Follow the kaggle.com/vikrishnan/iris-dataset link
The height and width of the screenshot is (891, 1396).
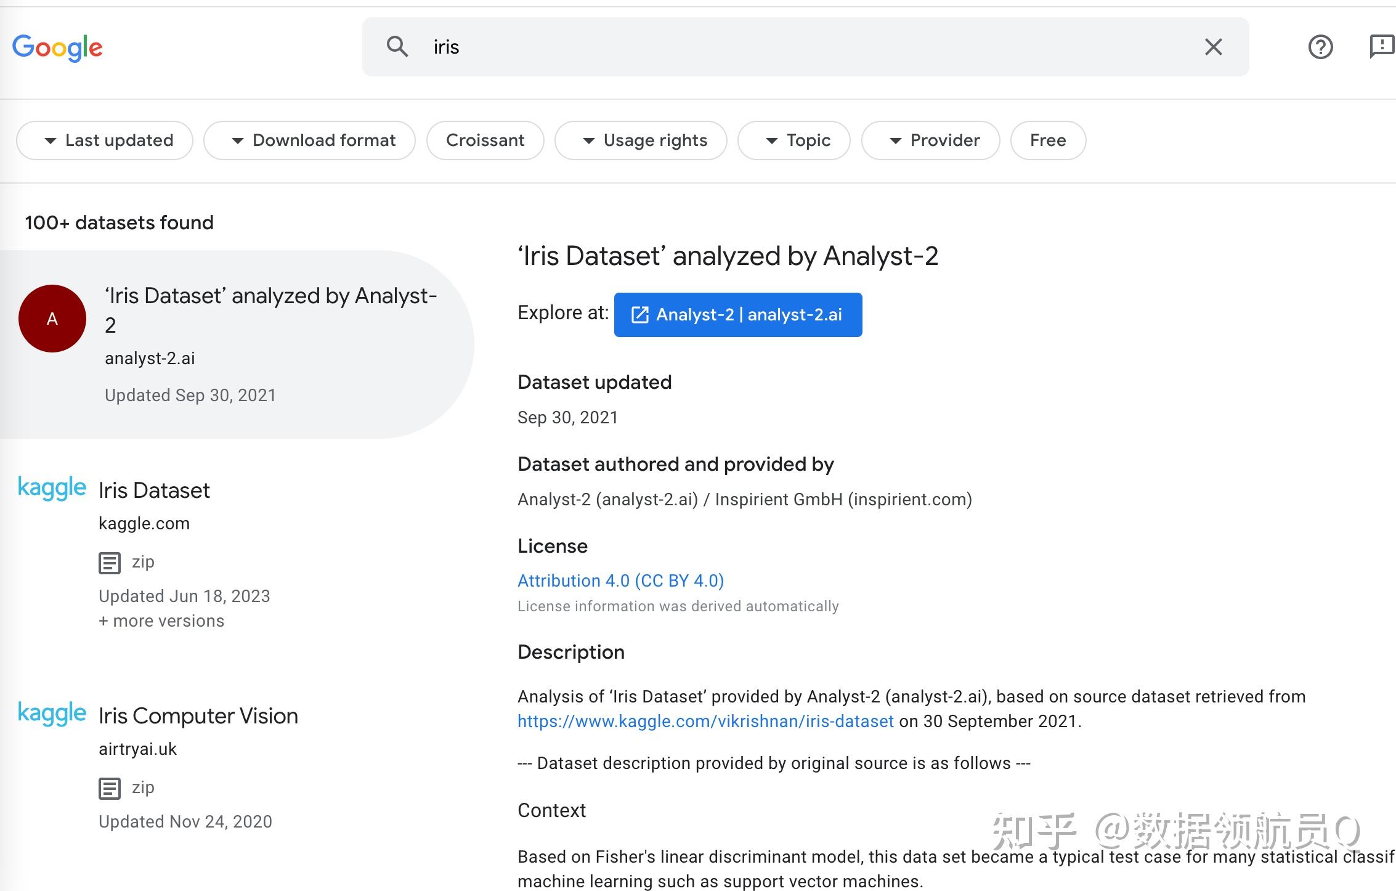(x=705, y=722)
